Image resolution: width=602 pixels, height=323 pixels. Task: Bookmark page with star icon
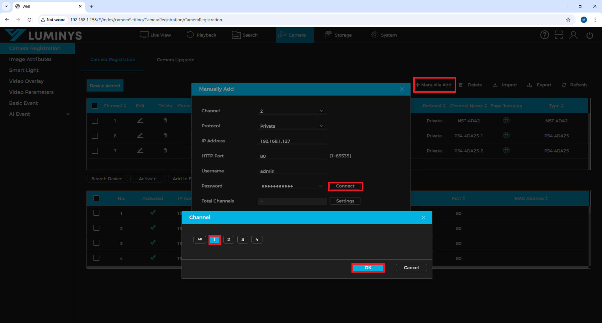(x=568, y=20)
